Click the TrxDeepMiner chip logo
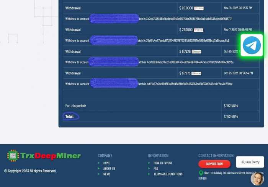Image resolution: width=268 pixels, height=187 pixels. [x=13, y=156]
